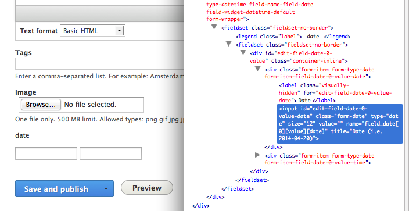This screenshot has height=211, width=409.
Task: Click the Browse… file button
Action: tap(41, 105)
